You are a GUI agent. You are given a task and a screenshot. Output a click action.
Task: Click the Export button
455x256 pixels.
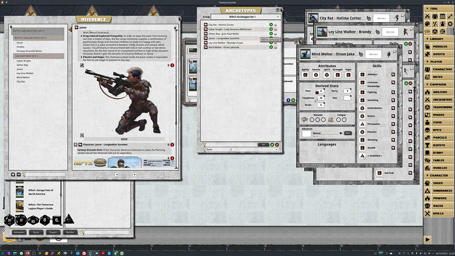pos(53,233)
